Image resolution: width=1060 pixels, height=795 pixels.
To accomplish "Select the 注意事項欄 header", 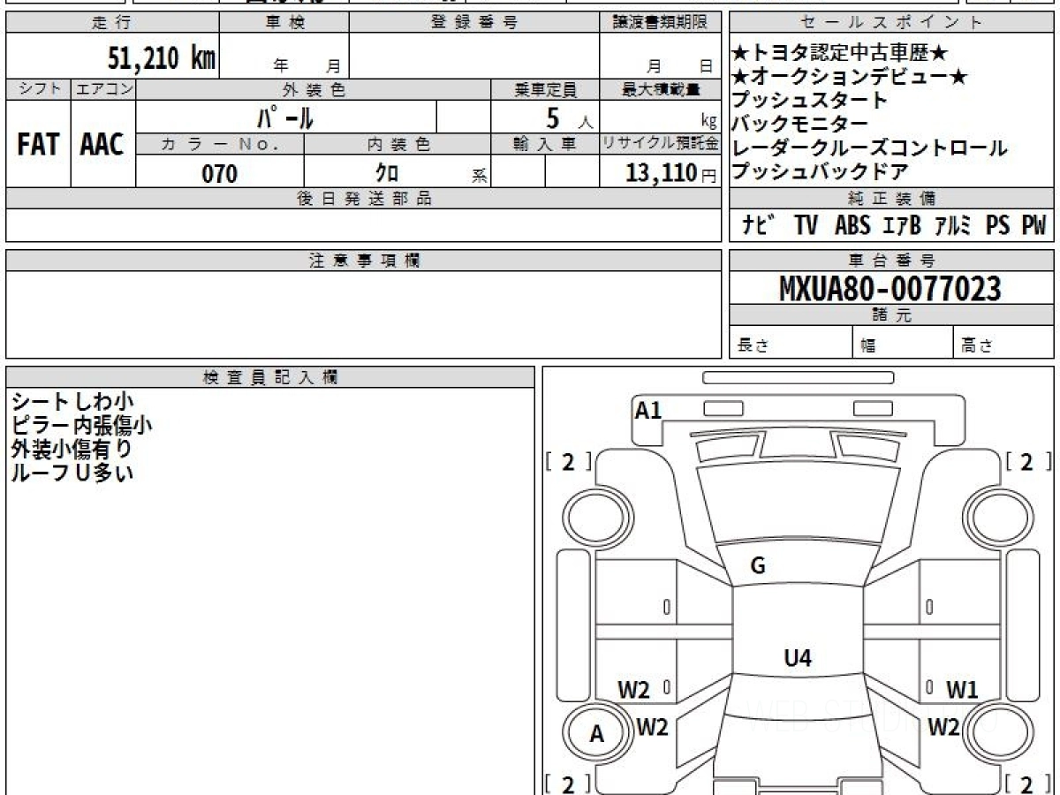I will click(364, 261).
